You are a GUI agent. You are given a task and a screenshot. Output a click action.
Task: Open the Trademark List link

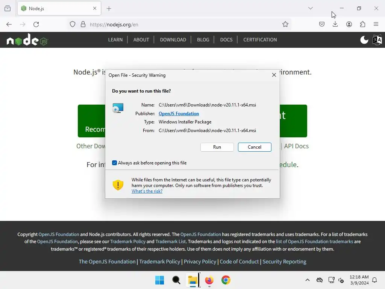tap(170, 242)
